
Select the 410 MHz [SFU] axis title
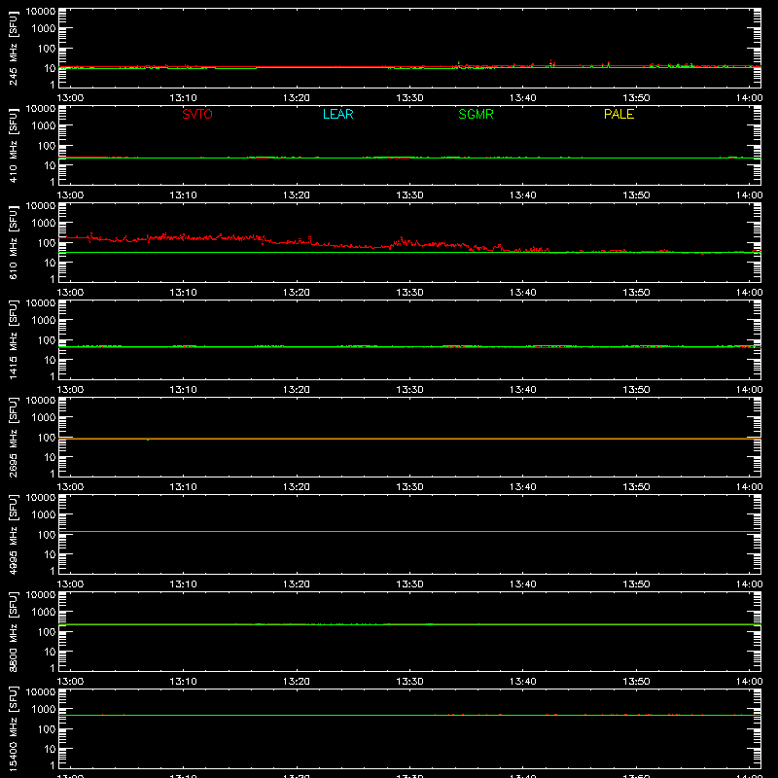click(13, 146)
